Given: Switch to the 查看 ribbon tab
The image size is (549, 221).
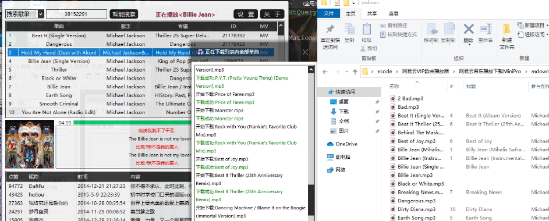Looking at the screenshot, I should (393, 13).
